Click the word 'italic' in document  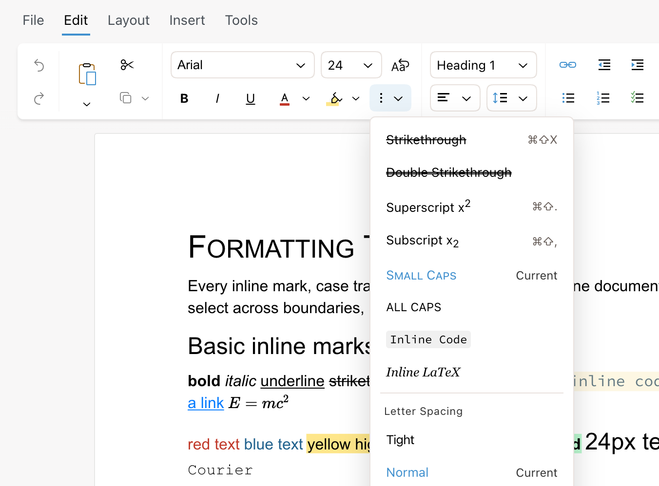click(241, 381)
